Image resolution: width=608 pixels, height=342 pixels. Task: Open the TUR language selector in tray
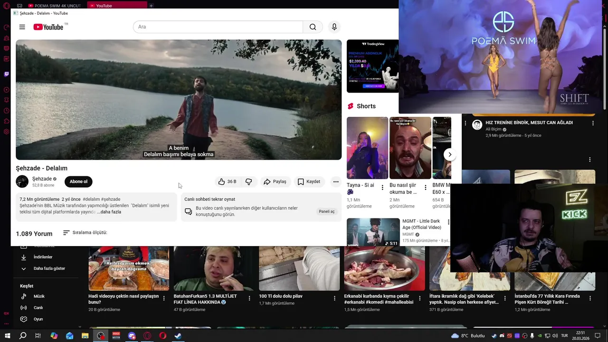[x=564, y=336]
